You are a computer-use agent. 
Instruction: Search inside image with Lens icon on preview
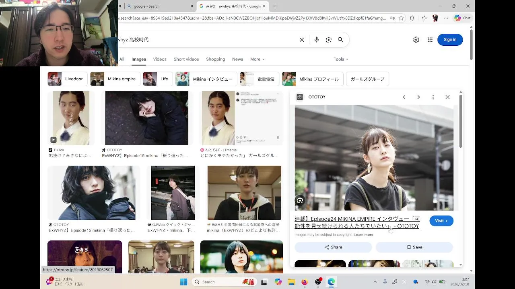point(300,201)
